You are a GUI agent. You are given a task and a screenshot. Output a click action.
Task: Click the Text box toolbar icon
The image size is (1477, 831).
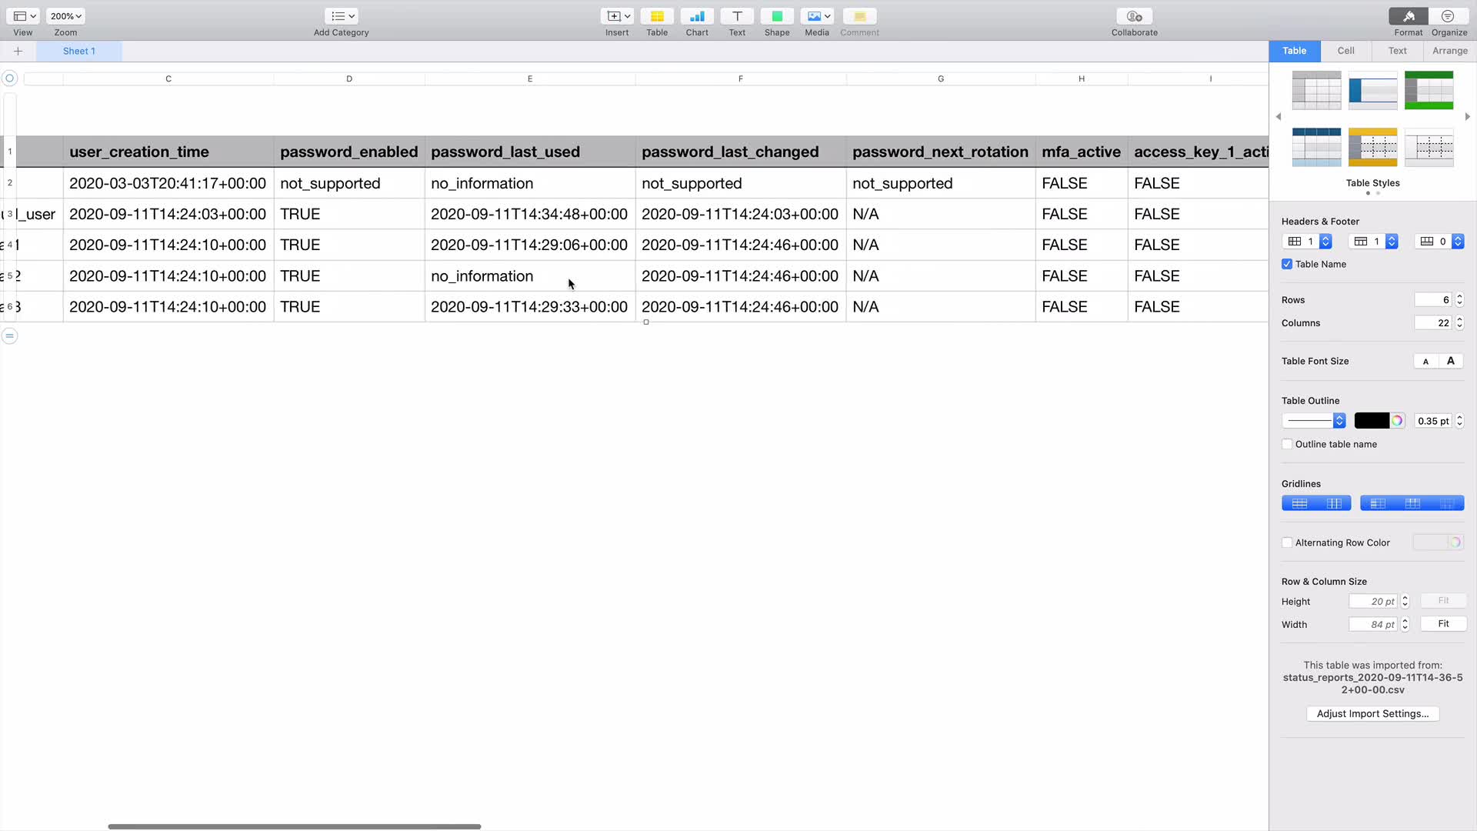(x=736, y=16)
